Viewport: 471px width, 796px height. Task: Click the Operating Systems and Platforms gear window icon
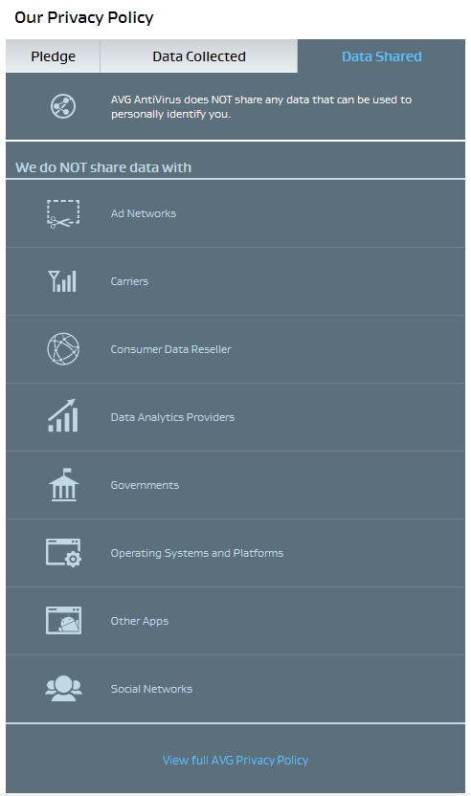(63, 553)
